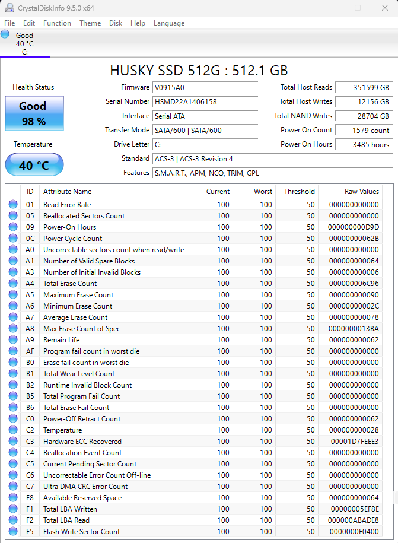Click the Power On Hours value 3485 hours
This screenshot has width=398, height=543.
click(364, 144)
